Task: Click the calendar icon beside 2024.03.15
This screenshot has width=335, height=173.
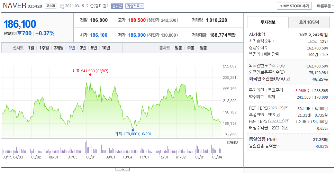Action: [x=62, y=7]
